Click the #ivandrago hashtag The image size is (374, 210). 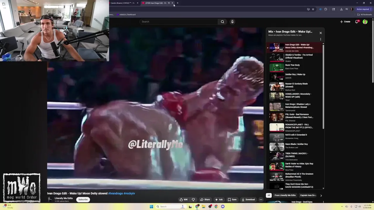point(115,193)
